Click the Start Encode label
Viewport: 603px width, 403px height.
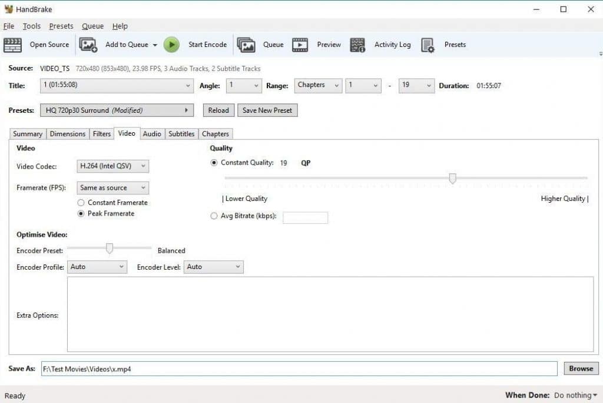(208, 45)
